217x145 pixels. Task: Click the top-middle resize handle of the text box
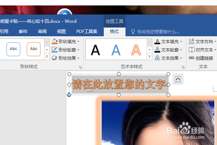119,74
